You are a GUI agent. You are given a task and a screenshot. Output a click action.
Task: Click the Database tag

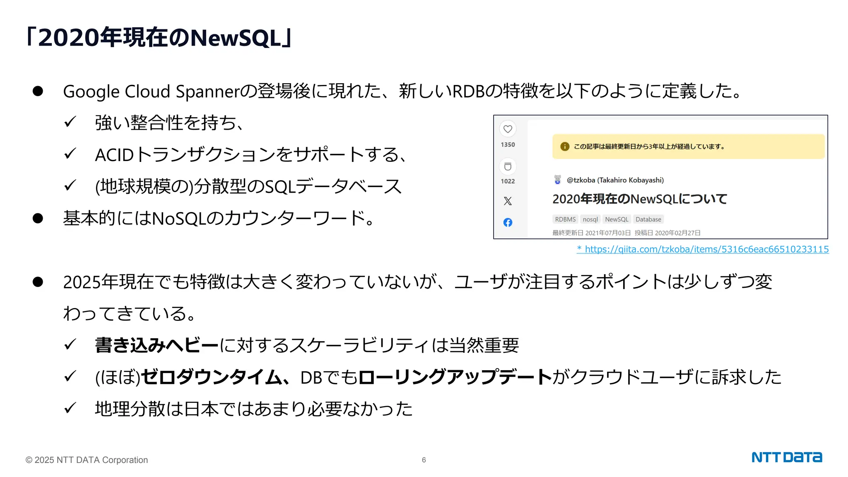click(x=648, y=219)
